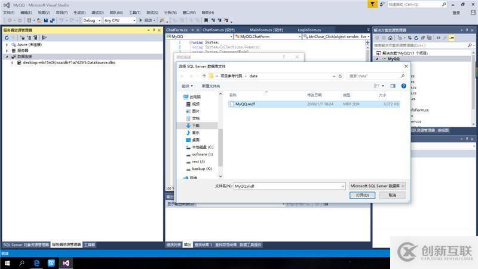Open btnClose_Click member dropdown
The image size is (478, 269).
click(336, 36)
